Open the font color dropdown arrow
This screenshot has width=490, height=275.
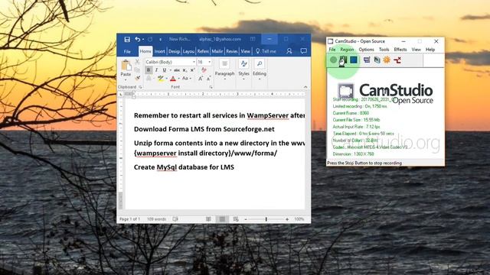click(178, 79)
